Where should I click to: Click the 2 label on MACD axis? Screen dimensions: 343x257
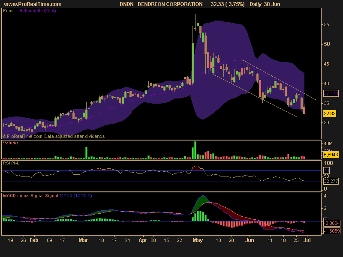(x=325, y=208)
